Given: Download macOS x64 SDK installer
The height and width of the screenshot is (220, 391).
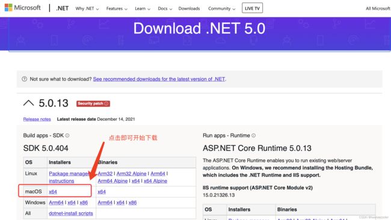Looking at the screenshot, I should point(53,192).
